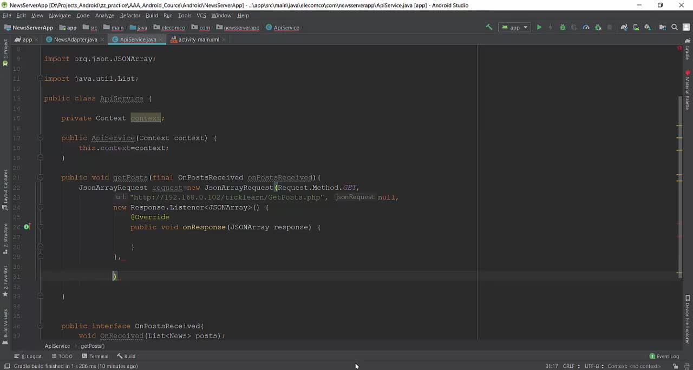This screenshot has height=370, width=693.
Task: Toggle tool window quick-access button in status bar
Action: pos(7,366)
